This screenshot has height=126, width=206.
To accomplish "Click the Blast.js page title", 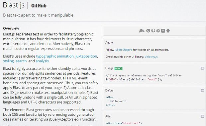I will point(14,5).
